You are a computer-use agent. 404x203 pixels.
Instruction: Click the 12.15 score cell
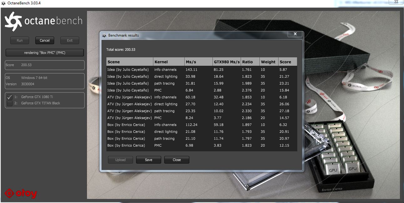pyautogui.click(x=284, y=145)
